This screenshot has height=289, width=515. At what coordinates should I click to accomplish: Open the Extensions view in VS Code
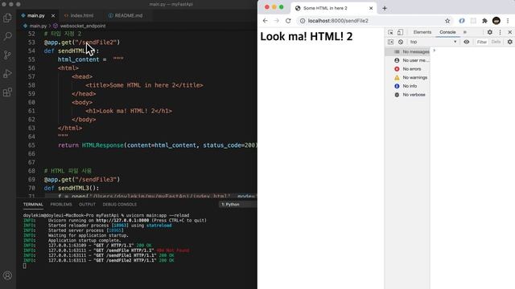click(7, 92)
